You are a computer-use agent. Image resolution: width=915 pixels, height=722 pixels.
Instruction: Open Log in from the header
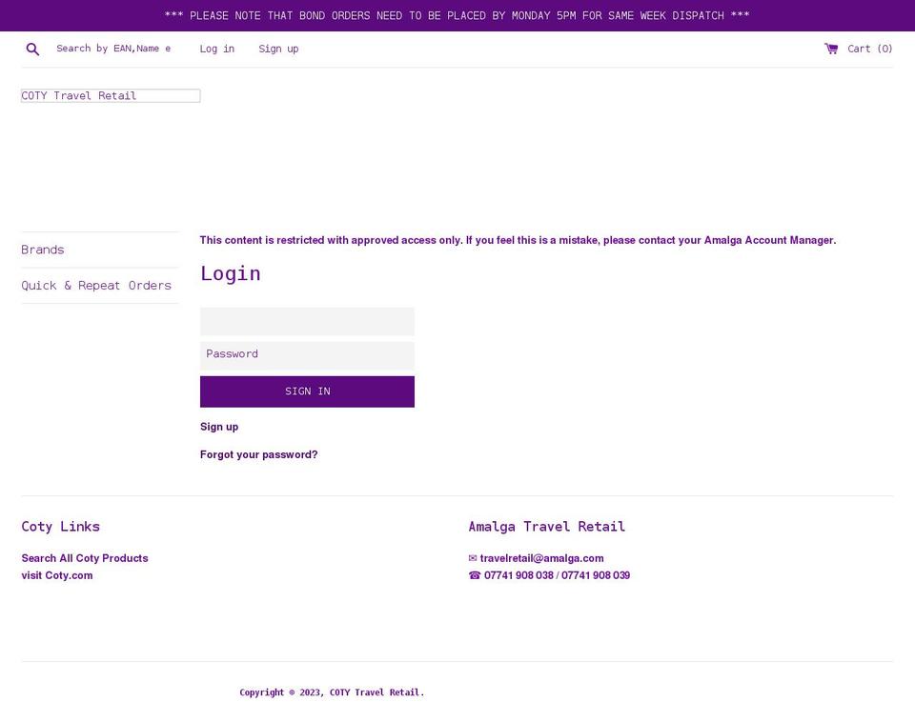(216, 49)
